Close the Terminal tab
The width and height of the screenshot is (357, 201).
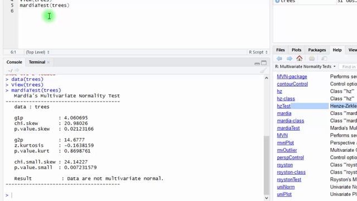[x=49, y=62]
